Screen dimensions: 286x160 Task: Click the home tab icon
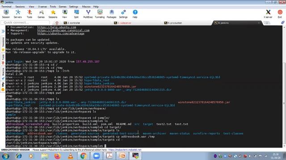point(57,23)
